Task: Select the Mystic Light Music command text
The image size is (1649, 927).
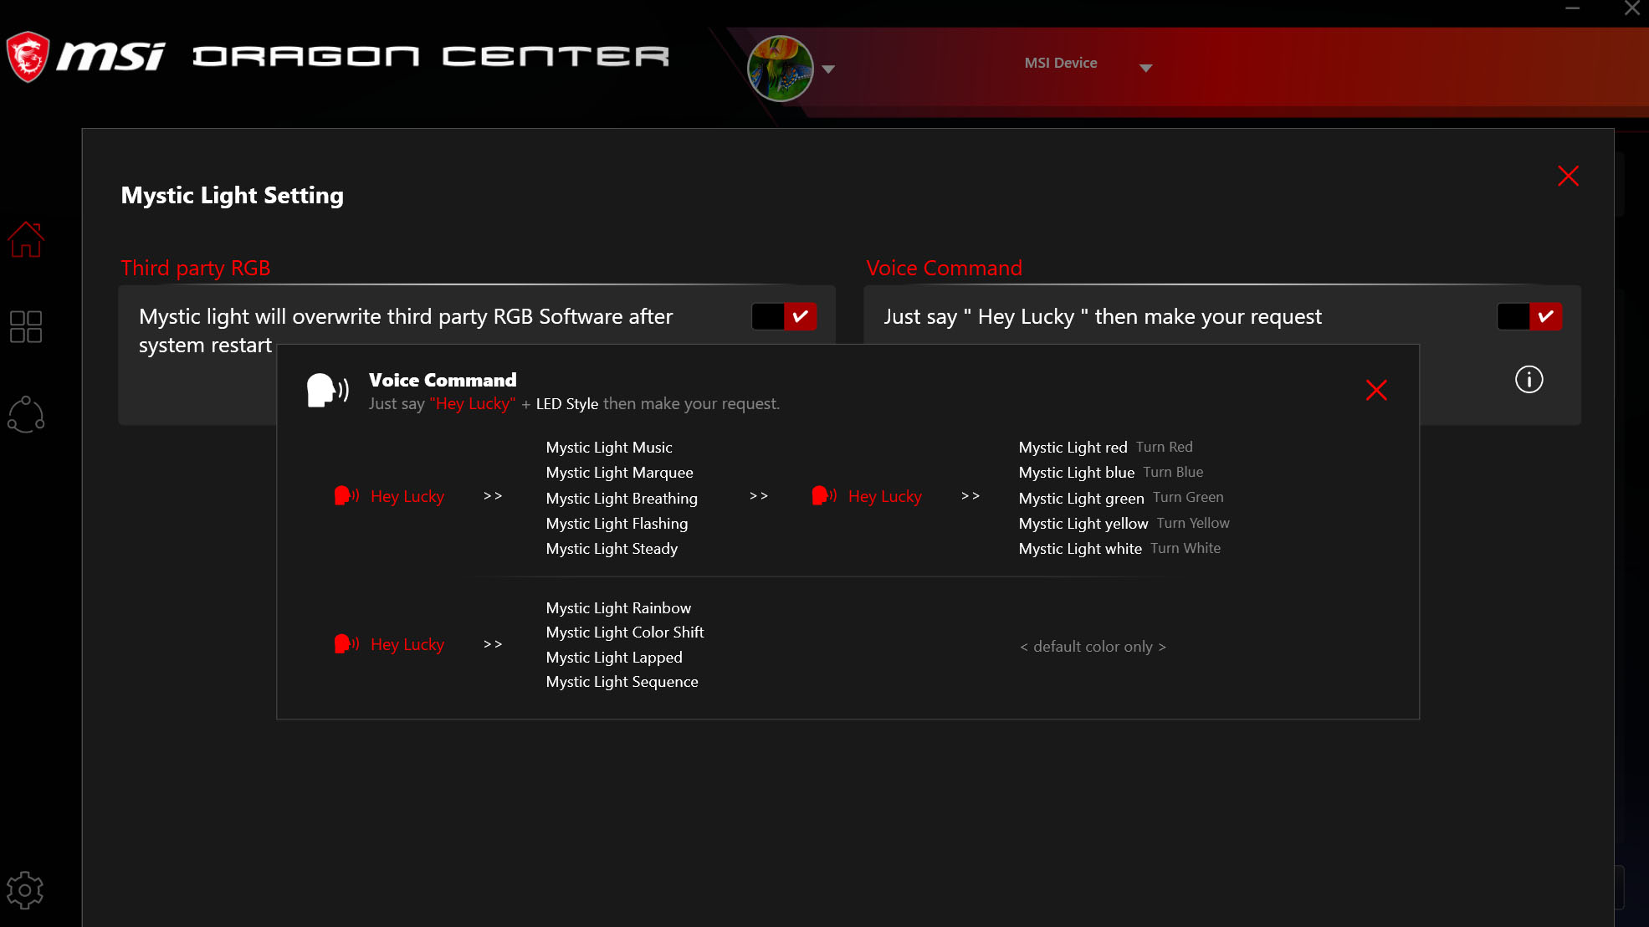Action: pyautogui.click(x=608, y=448)
